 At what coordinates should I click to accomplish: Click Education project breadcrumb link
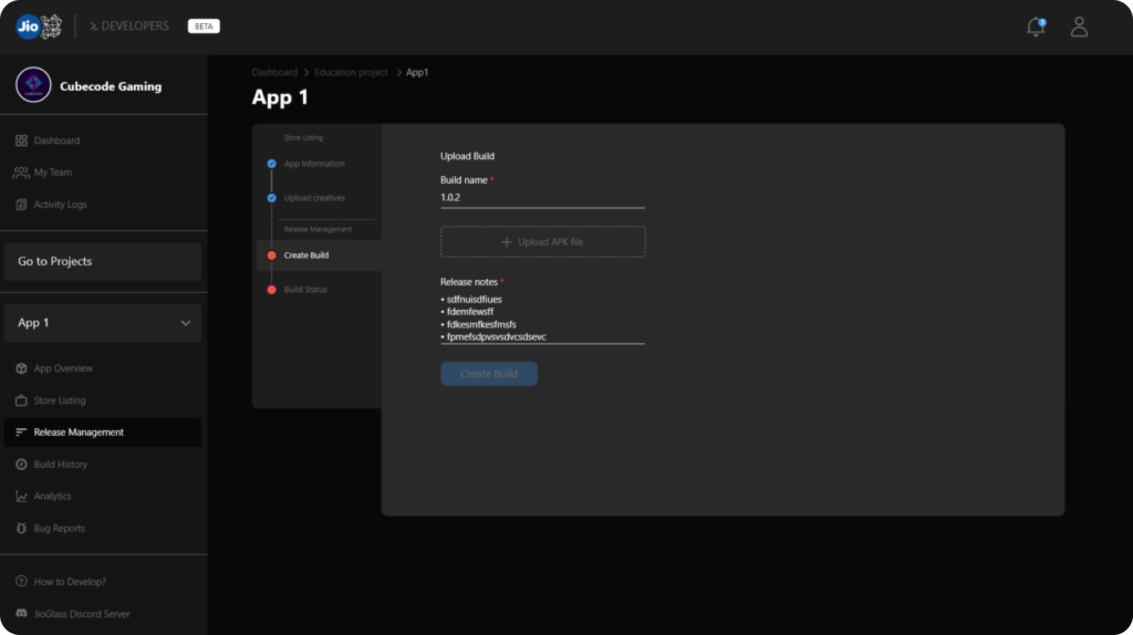[x=351, y=72]
